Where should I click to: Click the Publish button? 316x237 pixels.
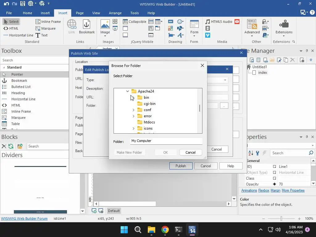[181, 166]
